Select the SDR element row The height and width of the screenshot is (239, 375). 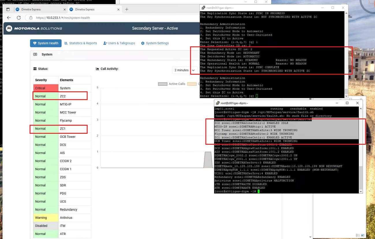62,185
